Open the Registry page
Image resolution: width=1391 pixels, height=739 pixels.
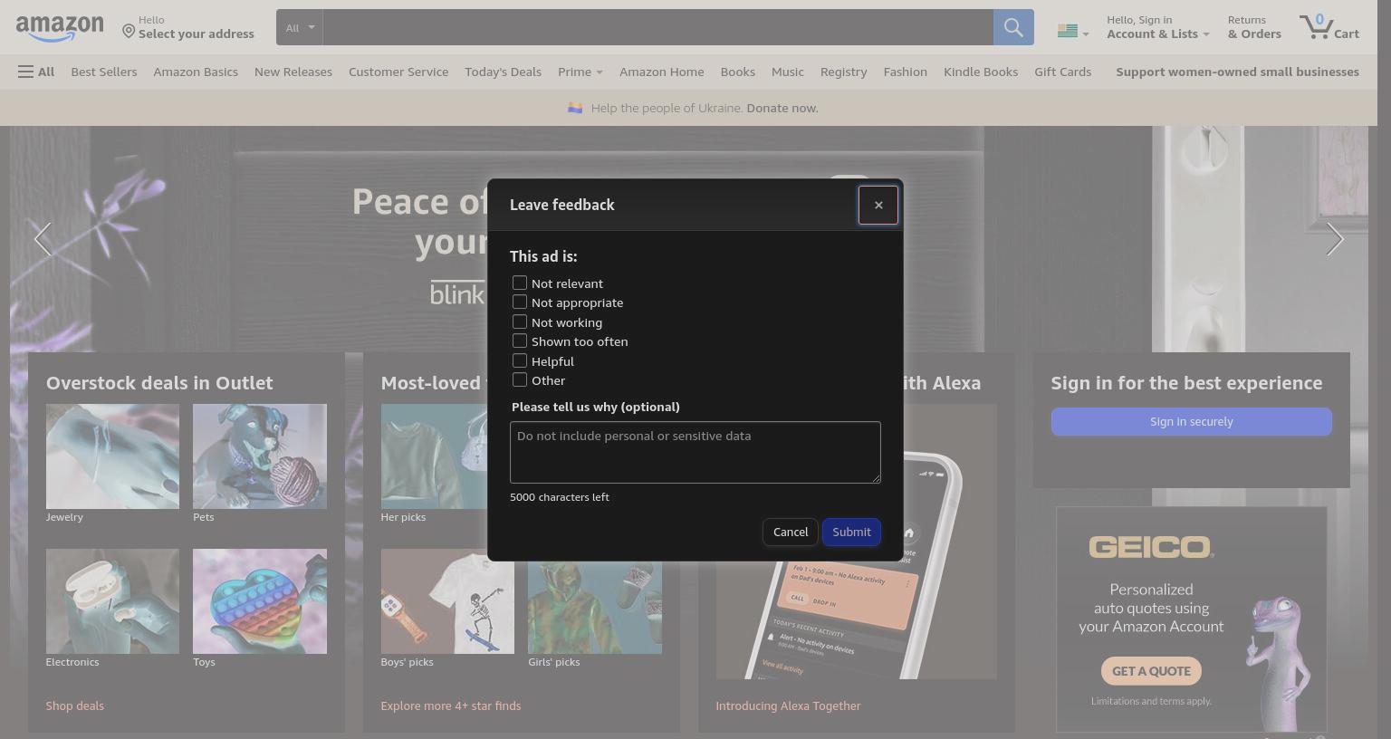click(x=844, y=72)
